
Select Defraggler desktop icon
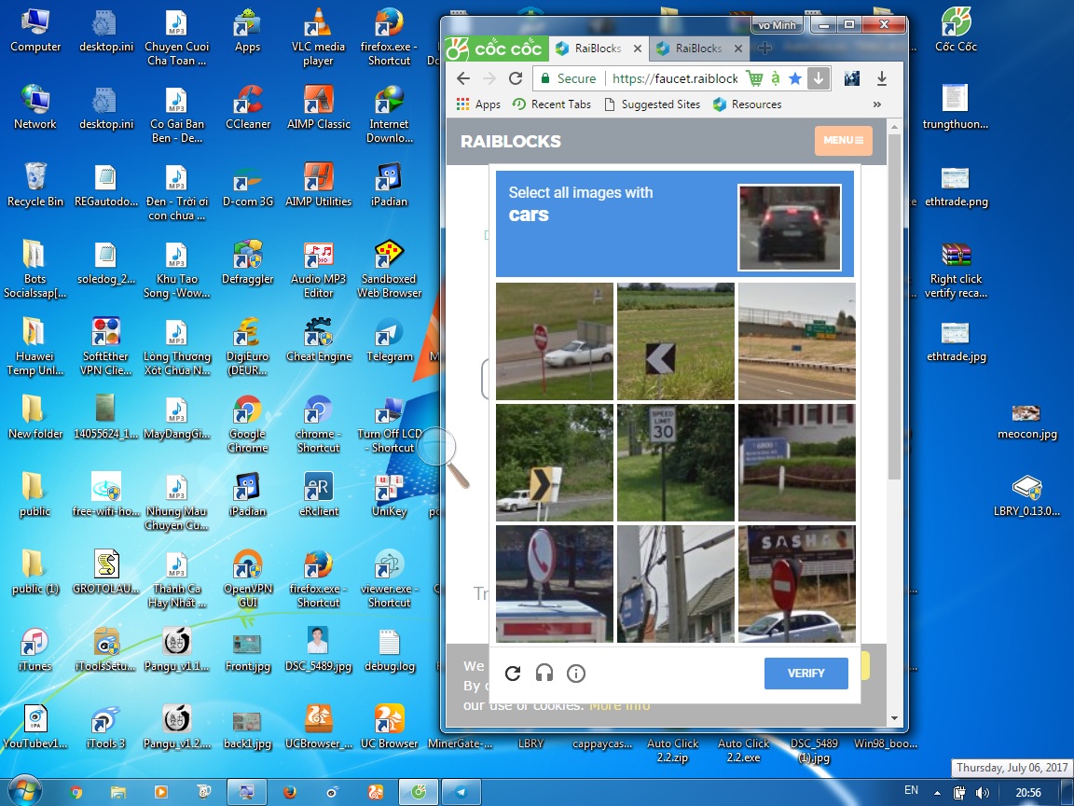pyautogui.click(x=248, y=262)
